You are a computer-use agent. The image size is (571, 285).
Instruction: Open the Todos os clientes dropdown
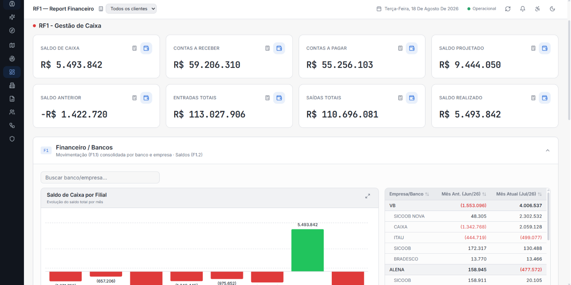tap(131, 9)
